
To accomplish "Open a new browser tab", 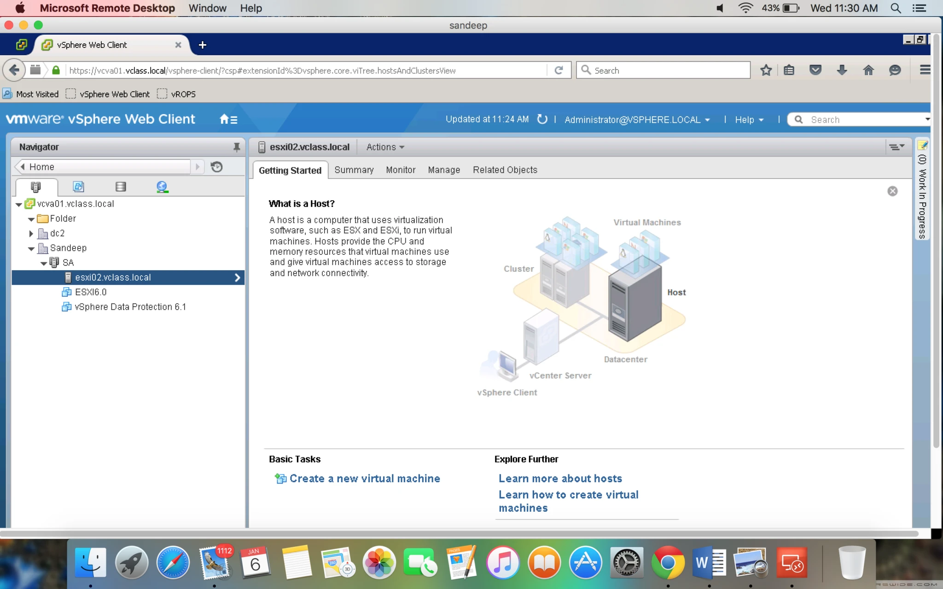I will [202, 45].
